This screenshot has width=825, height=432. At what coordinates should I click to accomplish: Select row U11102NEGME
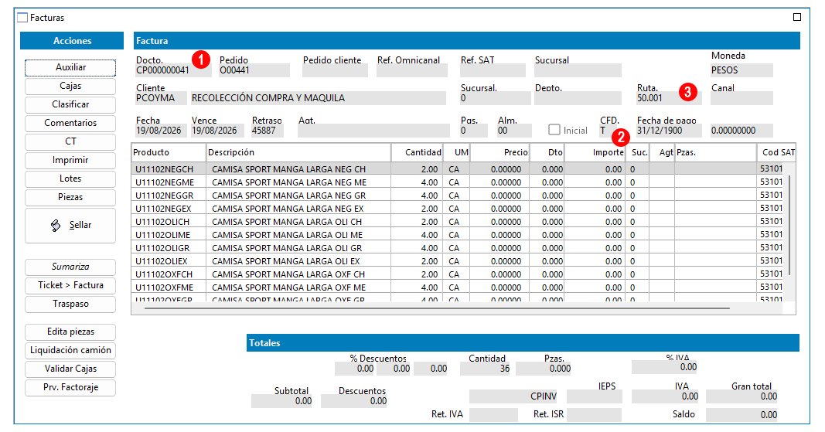pos(457,182)
